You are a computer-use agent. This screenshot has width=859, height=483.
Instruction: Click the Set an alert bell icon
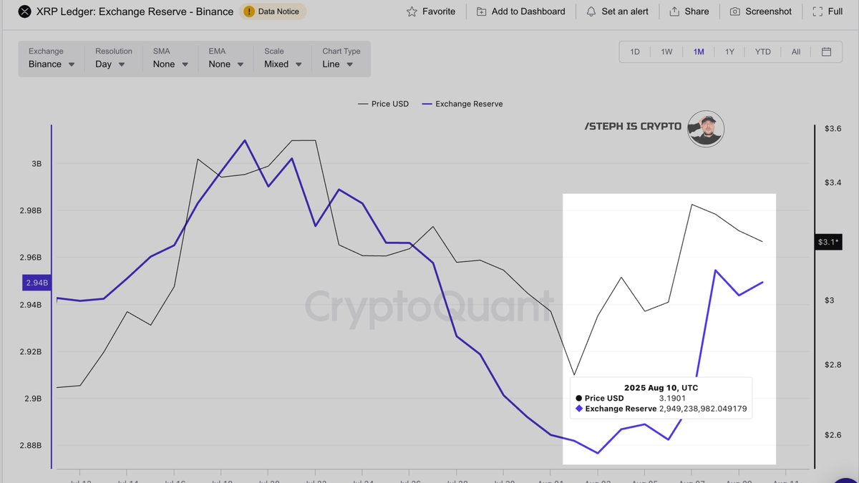point(591,11)
